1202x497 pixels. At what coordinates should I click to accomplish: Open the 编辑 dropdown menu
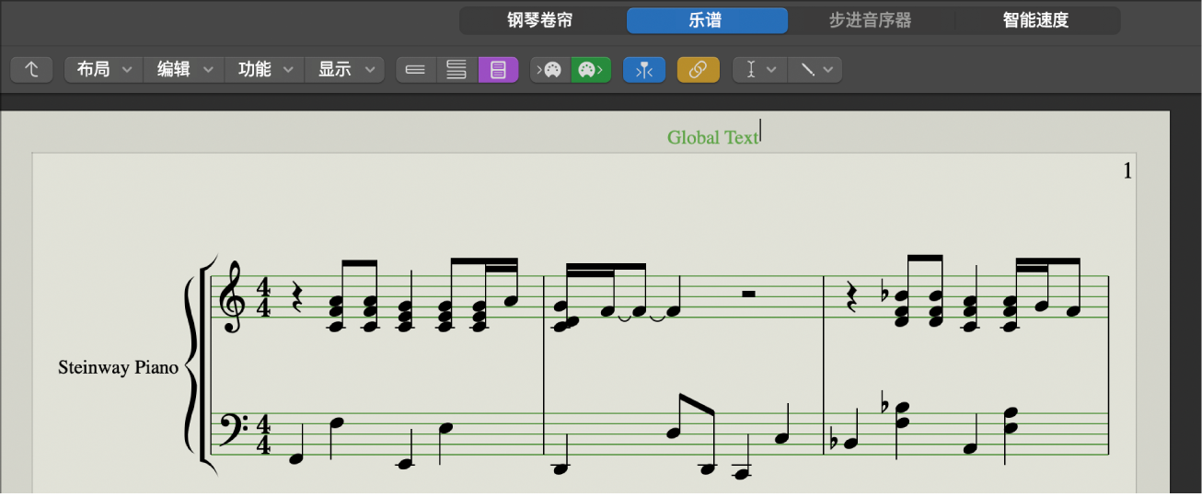click(x=184, y=69)
